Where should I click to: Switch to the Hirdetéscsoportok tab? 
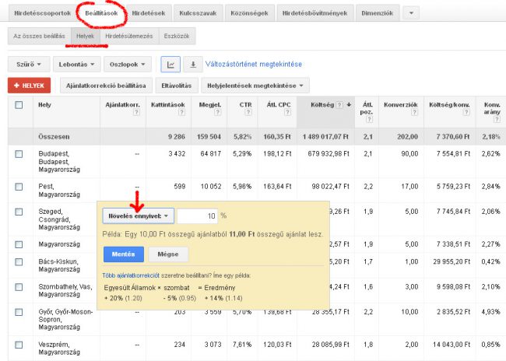(x=42, y=13)
